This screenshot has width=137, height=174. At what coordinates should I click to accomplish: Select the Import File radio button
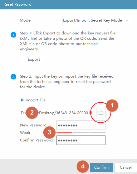pos(22,100)
